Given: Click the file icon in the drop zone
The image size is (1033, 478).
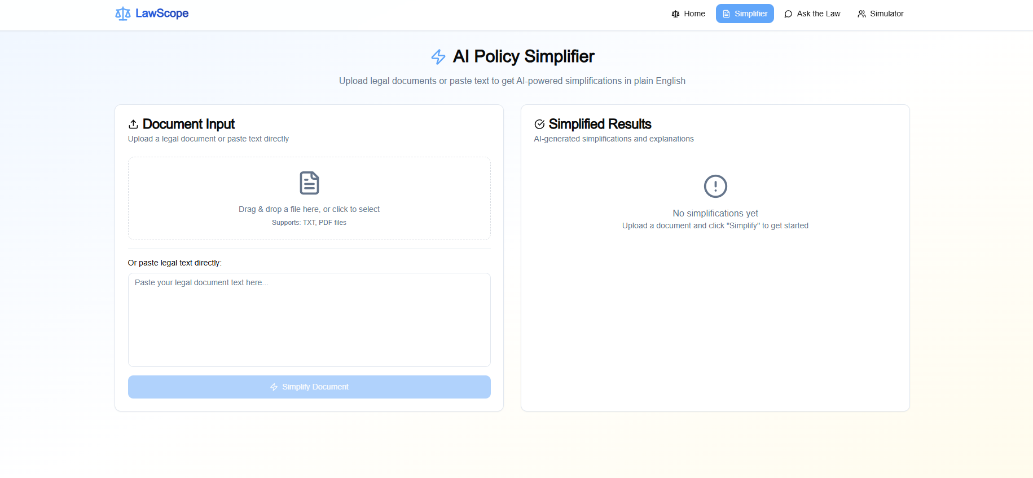Looking at the screenshot, I should 309,183.
